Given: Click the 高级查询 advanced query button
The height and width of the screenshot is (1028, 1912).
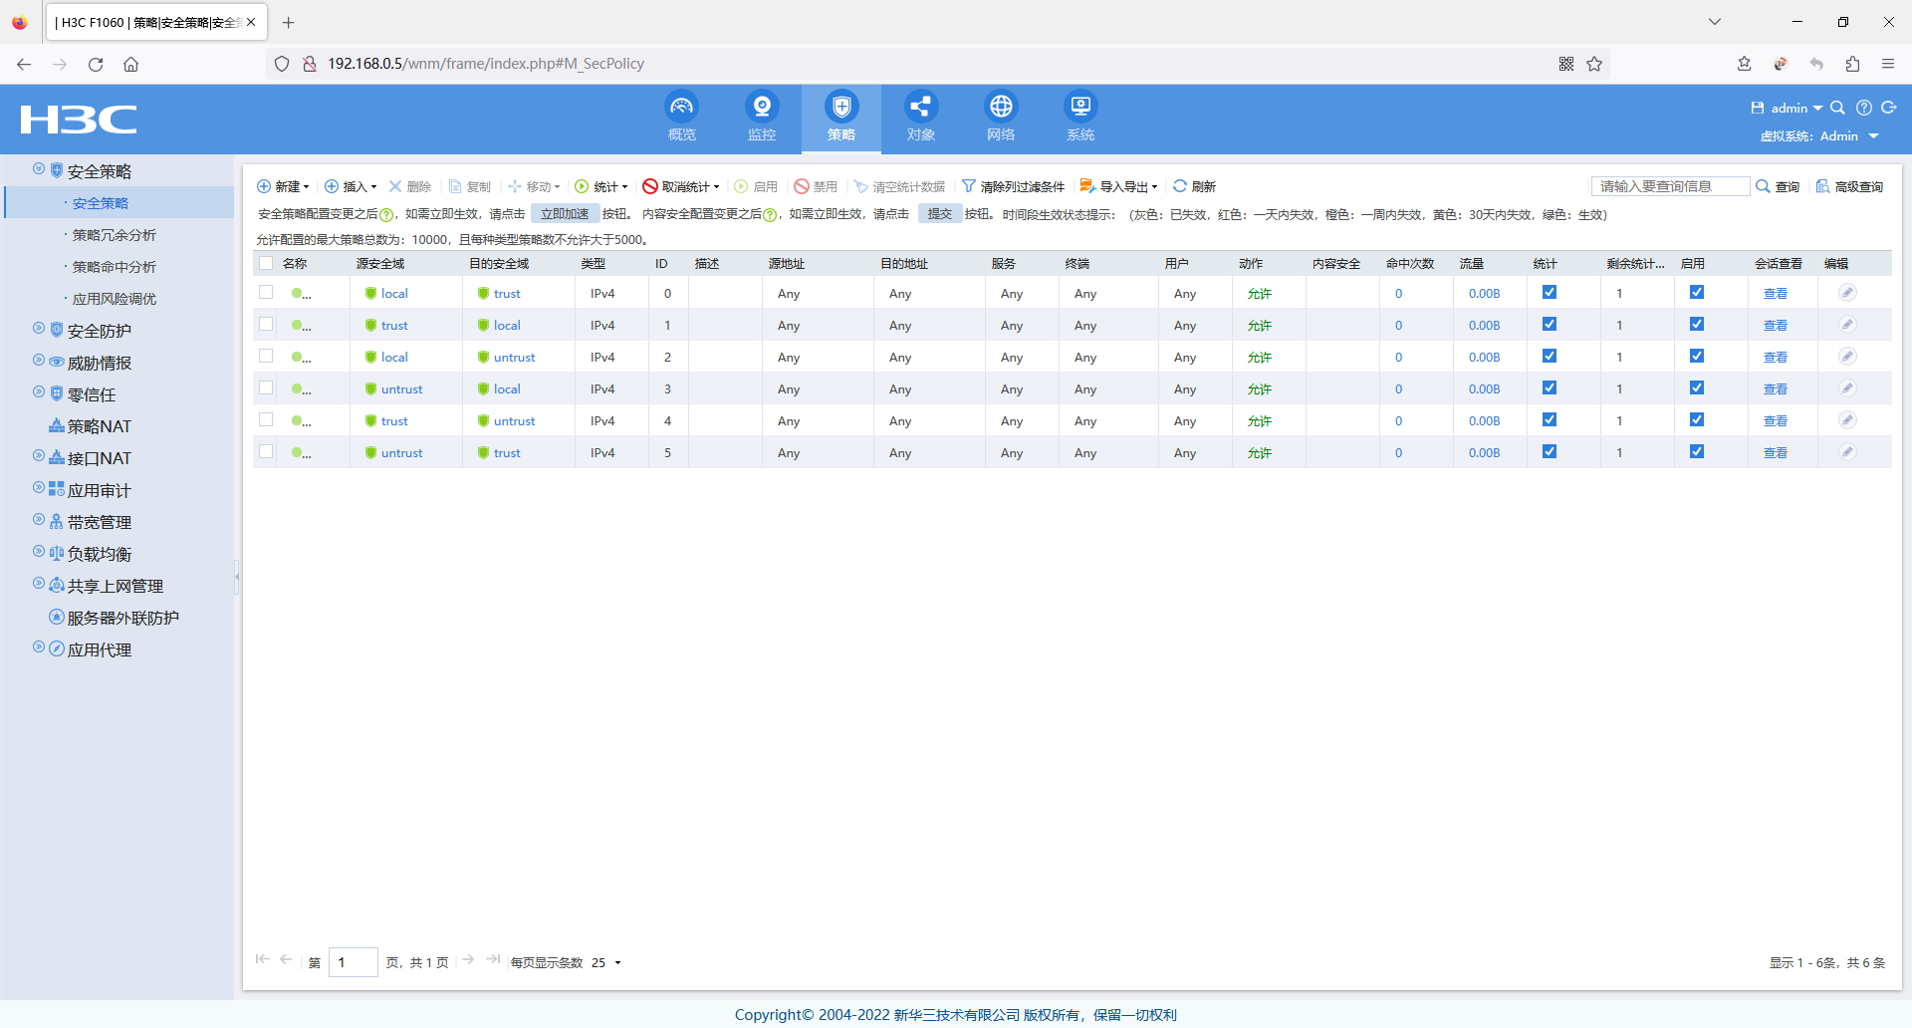Looking at the screenshot, I should click(x=1849, y=186).
